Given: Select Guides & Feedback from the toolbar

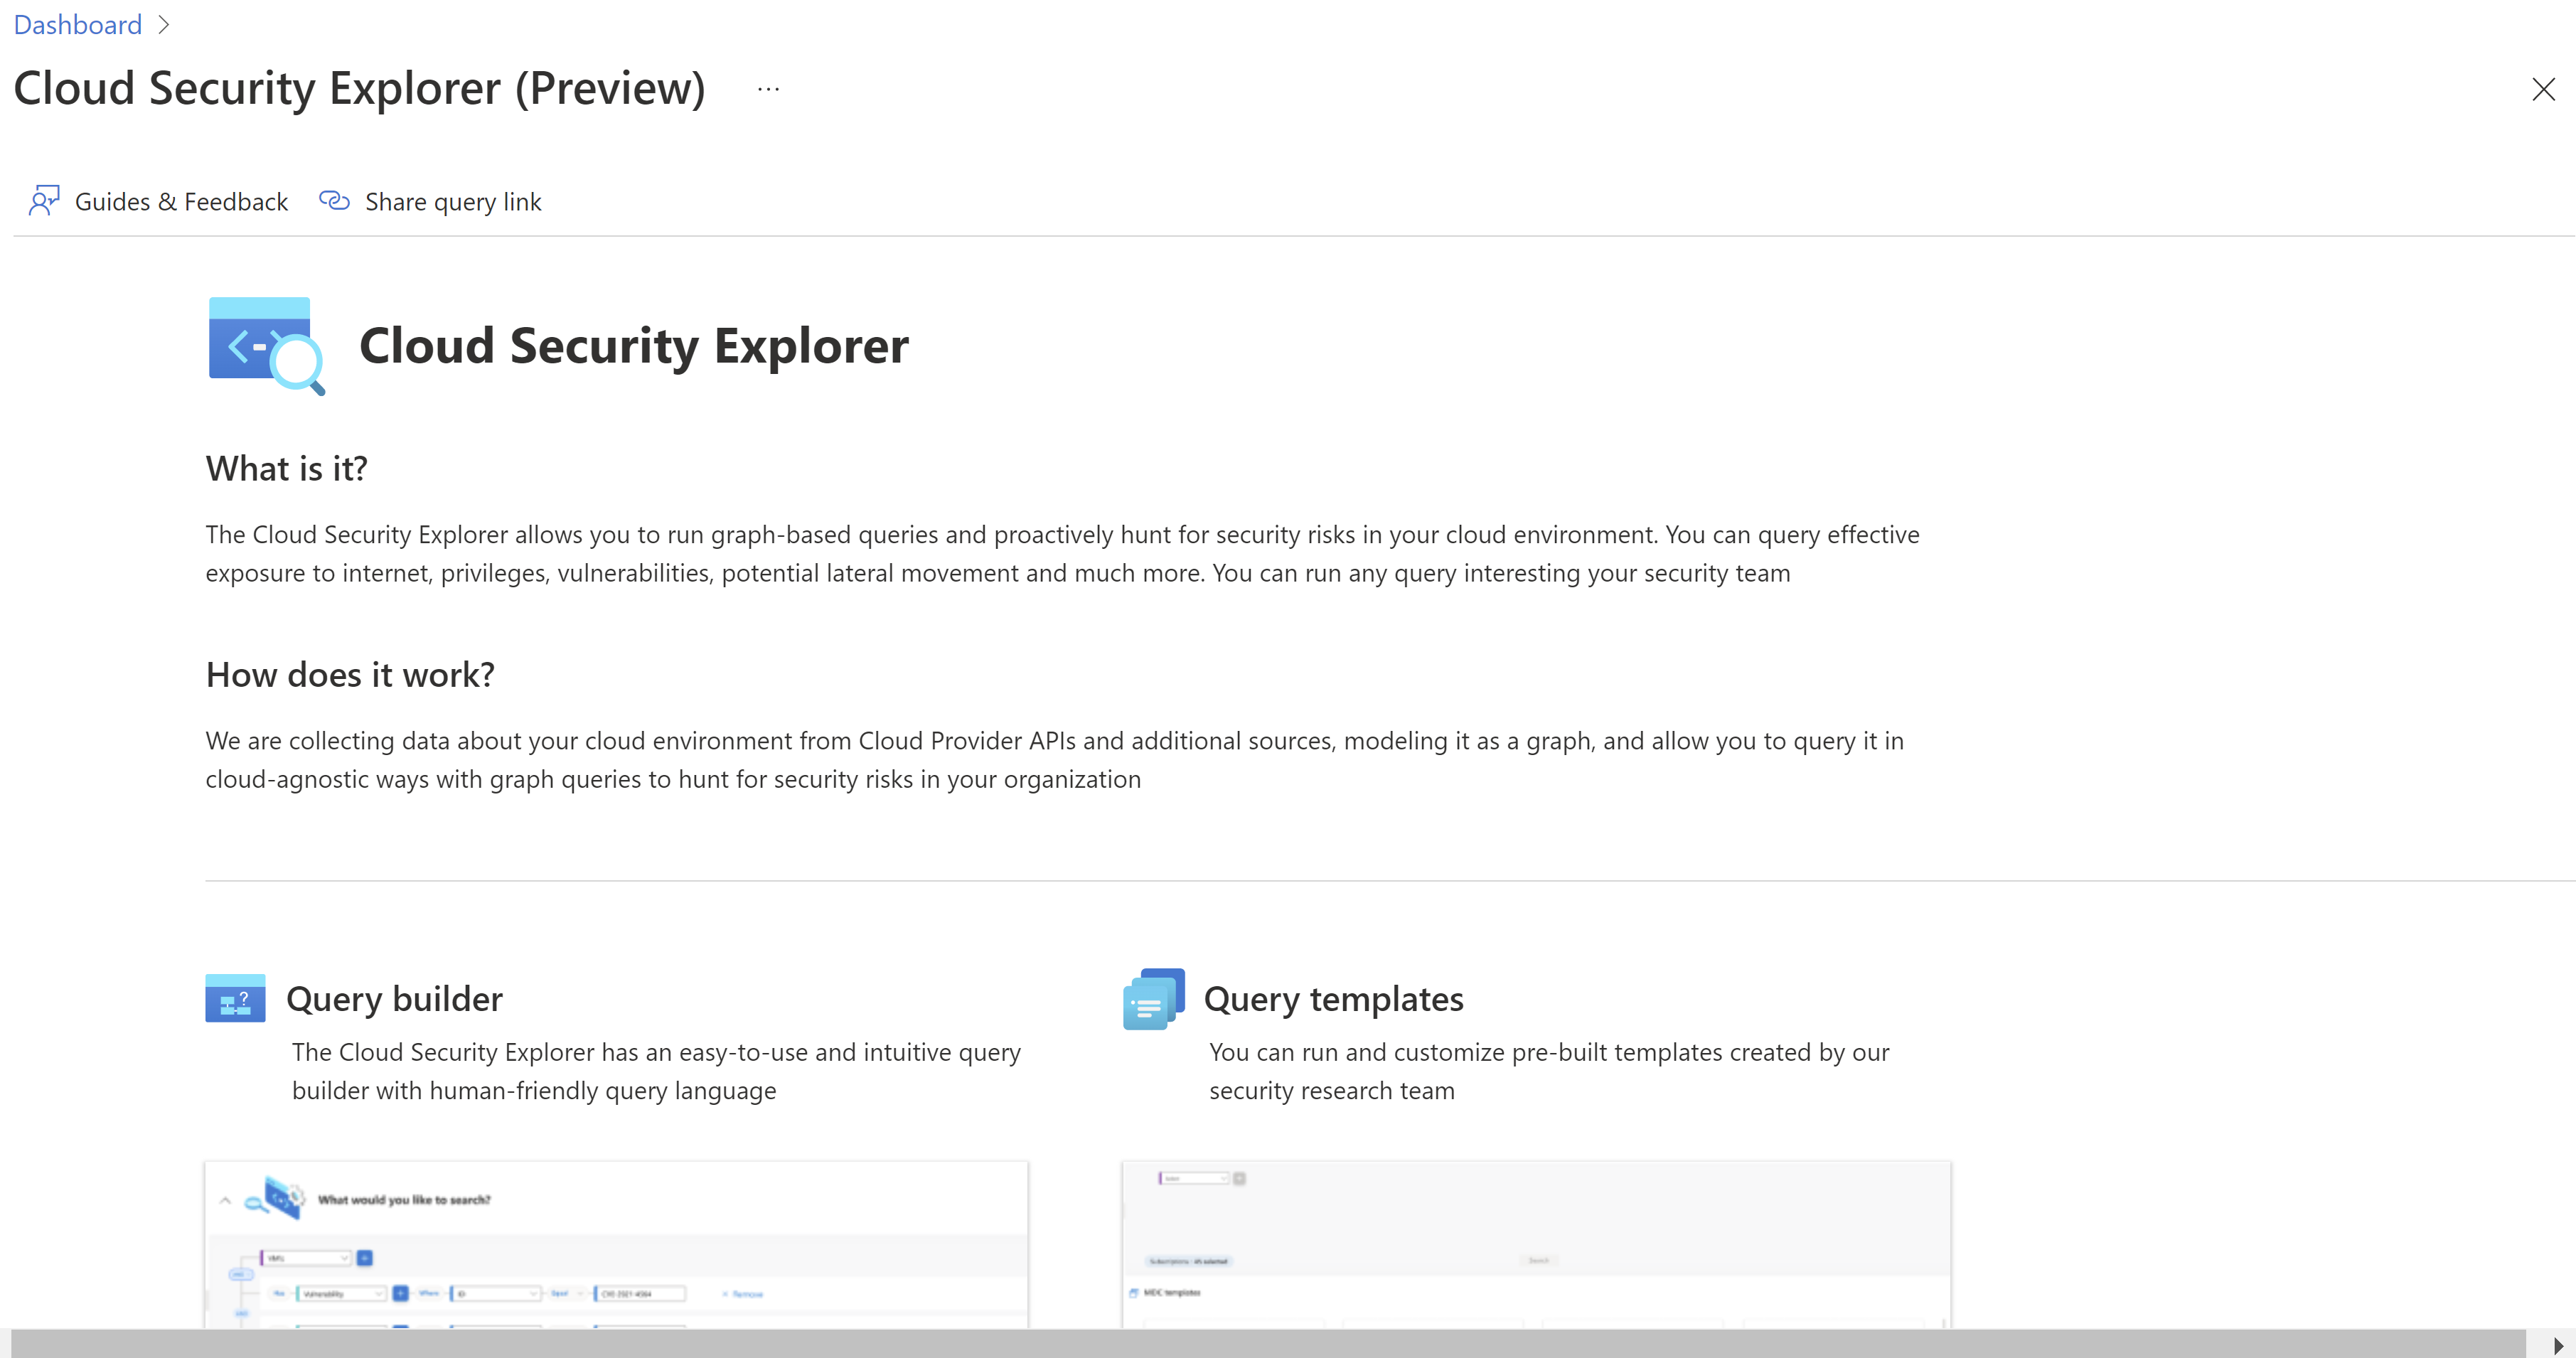Looking at the screenshot, I should pyautogui.click(x=181, y=201).
